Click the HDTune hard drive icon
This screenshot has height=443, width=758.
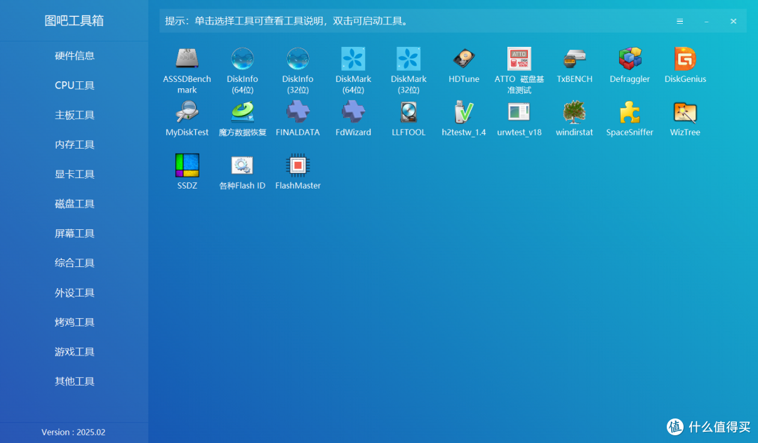click(464, 59)
